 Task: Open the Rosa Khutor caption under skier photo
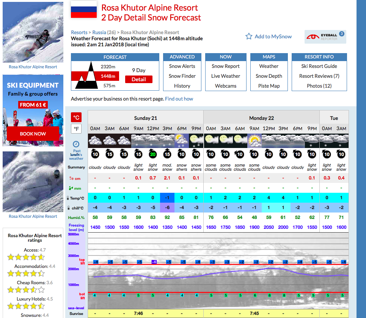tap(33, 216)
